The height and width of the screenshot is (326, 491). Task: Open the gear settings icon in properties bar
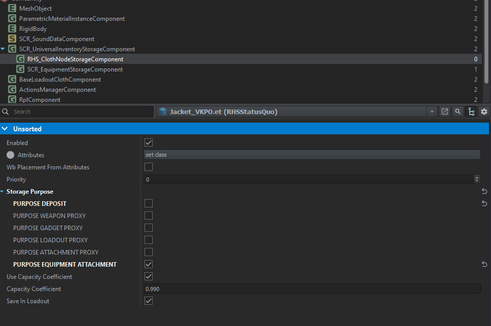click(x=484, y=112)
